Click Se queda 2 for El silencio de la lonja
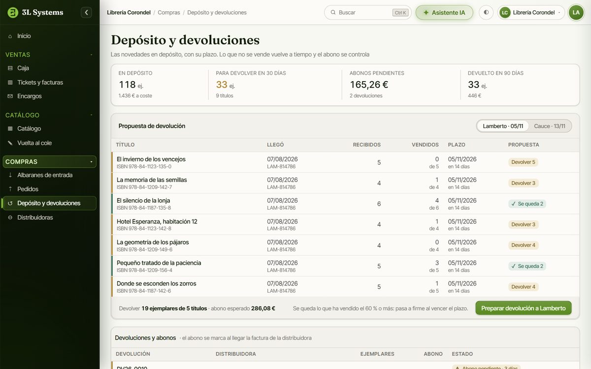Image resolution: width=591 pixels, height=369 pixels. (527, 204)
